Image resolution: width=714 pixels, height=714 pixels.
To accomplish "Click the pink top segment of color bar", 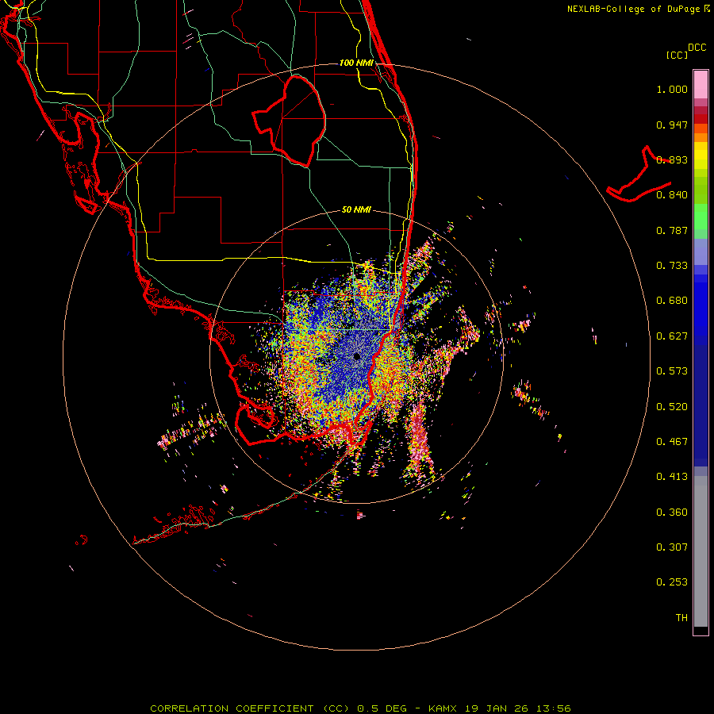I will (x=701, y=85).
